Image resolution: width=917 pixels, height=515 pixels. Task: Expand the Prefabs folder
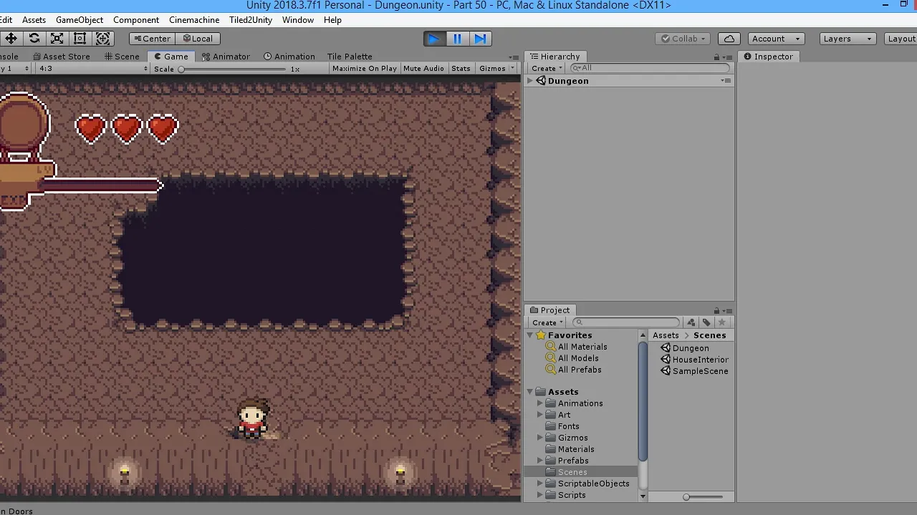tap(540, 461)
